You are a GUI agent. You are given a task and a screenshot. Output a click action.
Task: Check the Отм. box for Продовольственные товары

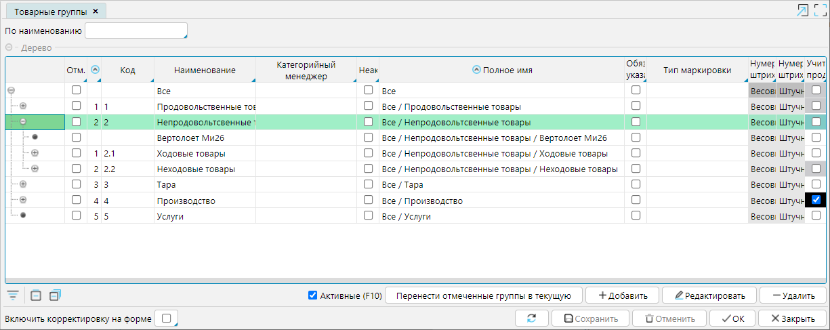tap(77, 106)
